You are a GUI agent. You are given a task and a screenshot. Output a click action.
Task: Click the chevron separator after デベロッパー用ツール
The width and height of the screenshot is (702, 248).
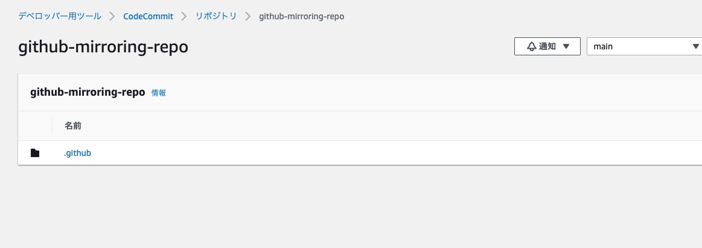click(112, 16)
